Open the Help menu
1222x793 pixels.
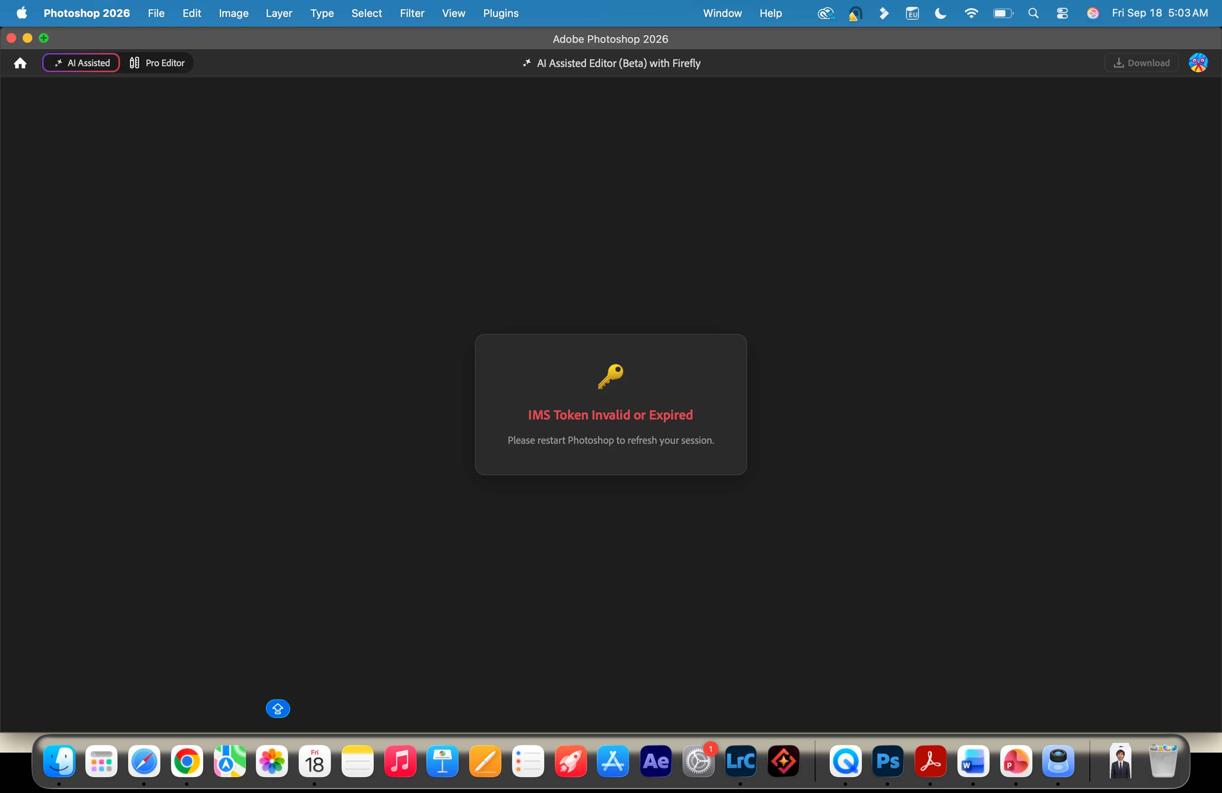(x=771, y=13)
